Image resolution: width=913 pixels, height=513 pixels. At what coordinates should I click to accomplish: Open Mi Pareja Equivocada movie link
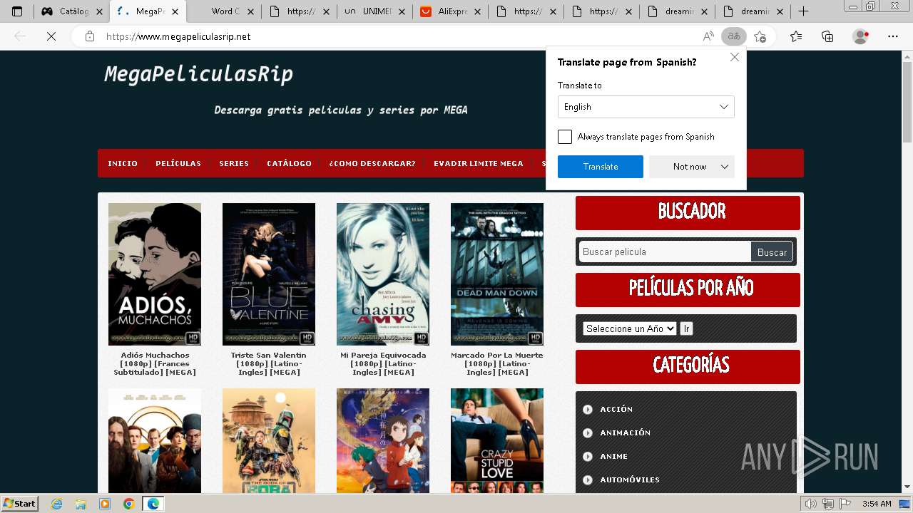click(383, 363)
